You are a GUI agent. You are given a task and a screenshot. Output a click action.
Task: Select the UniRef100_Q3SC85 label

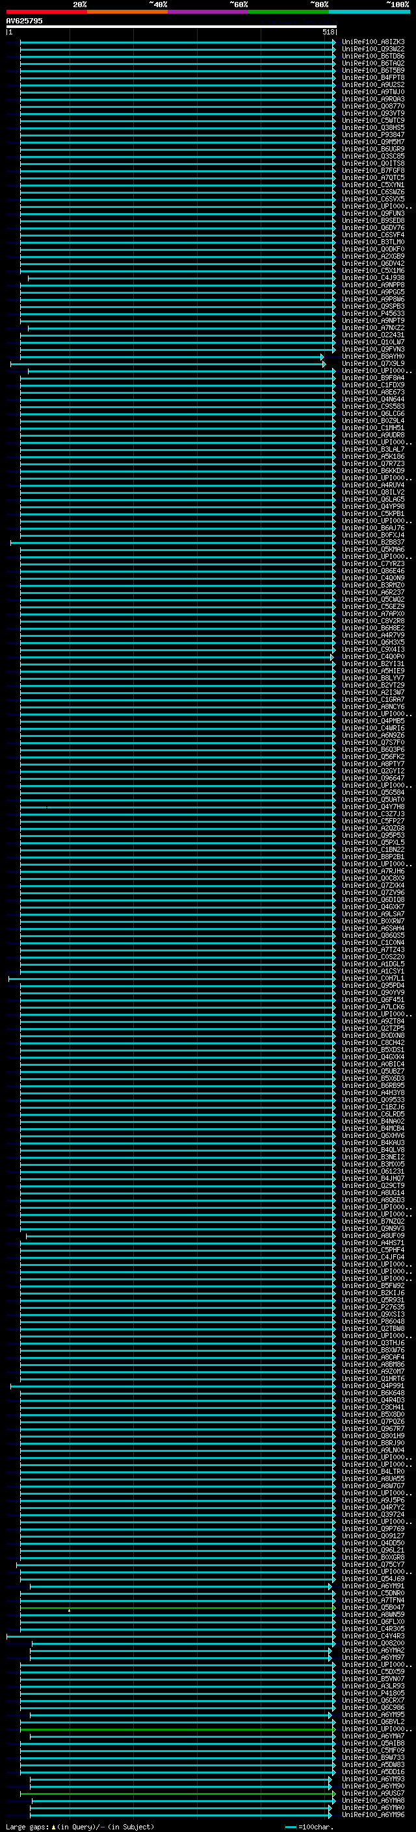pyautogui.click(x=373, y=157)
